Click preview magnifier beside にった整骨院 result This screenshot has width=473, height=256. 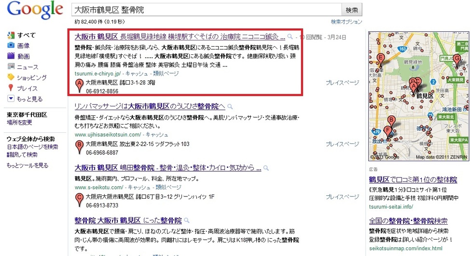(187, 220)
